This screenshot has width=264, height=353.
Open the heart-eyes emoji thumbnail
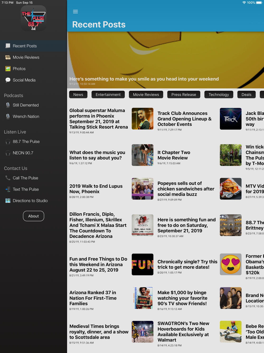pos(231,264)
